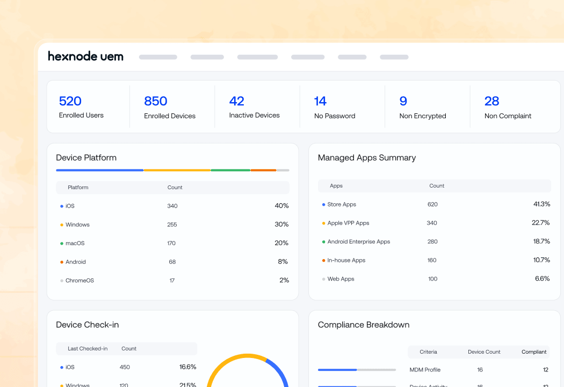Click the Criteria column header
The width and height of the screenshot is (564, 387).
click(429, 352)
